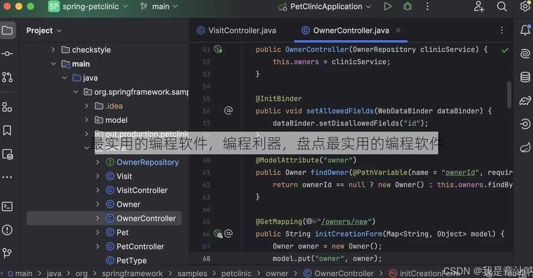
Task: Open IDE settings gear icon
Action: click(526, 6)
